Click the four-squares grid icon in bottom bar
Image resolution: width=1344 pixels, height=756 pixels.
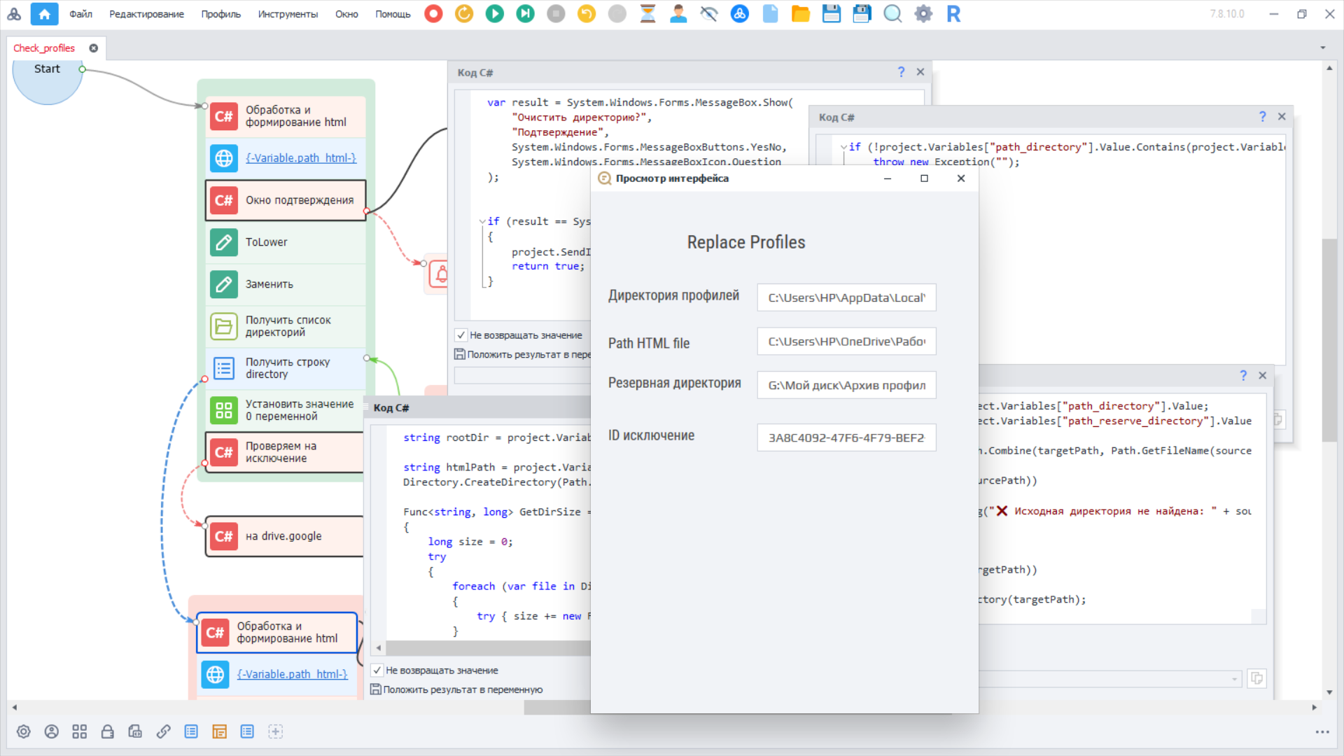pos(80,731)
